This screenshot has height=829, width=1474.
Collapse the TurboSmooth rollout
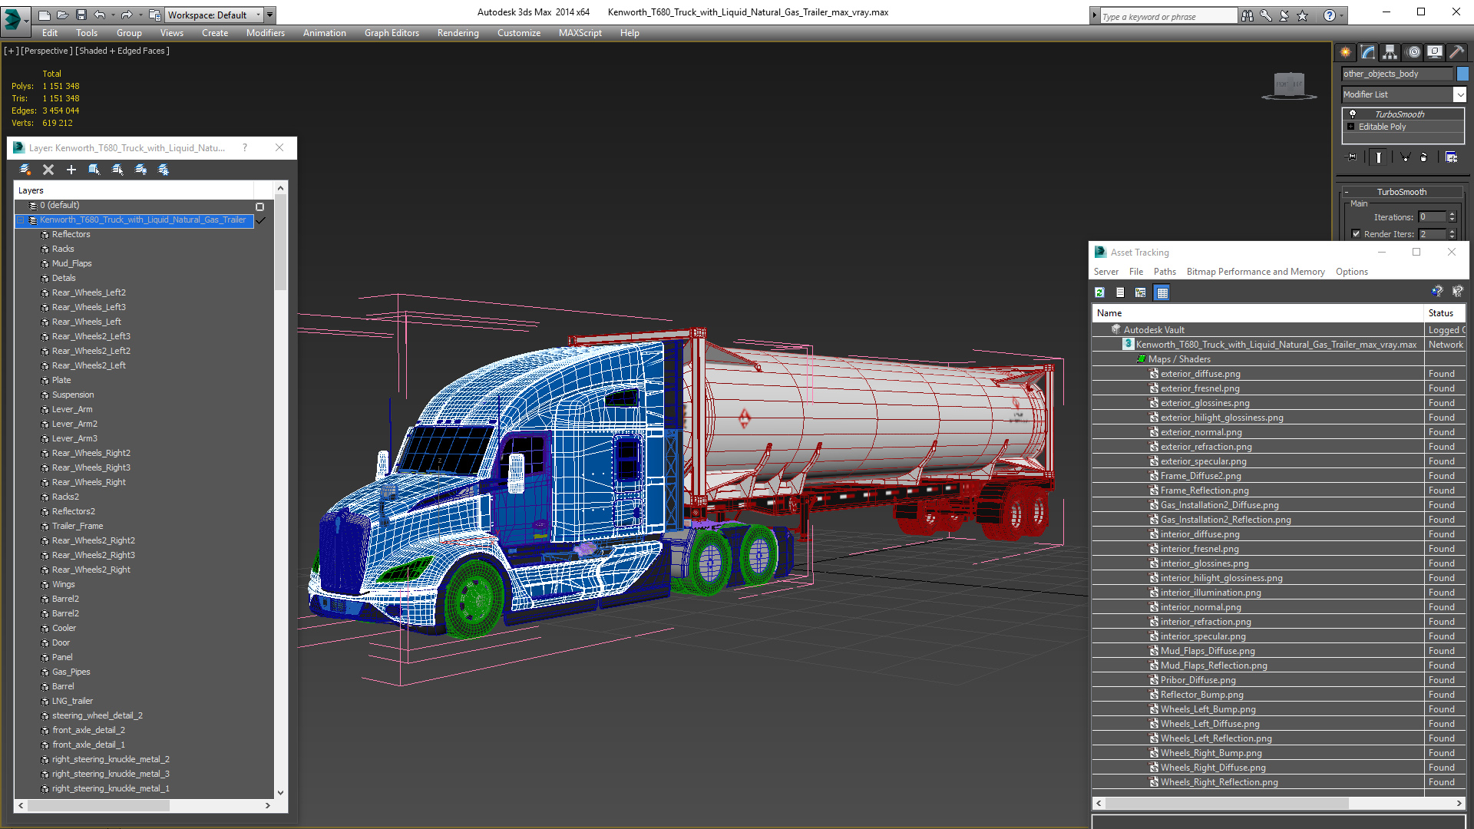pos(1402,192)
